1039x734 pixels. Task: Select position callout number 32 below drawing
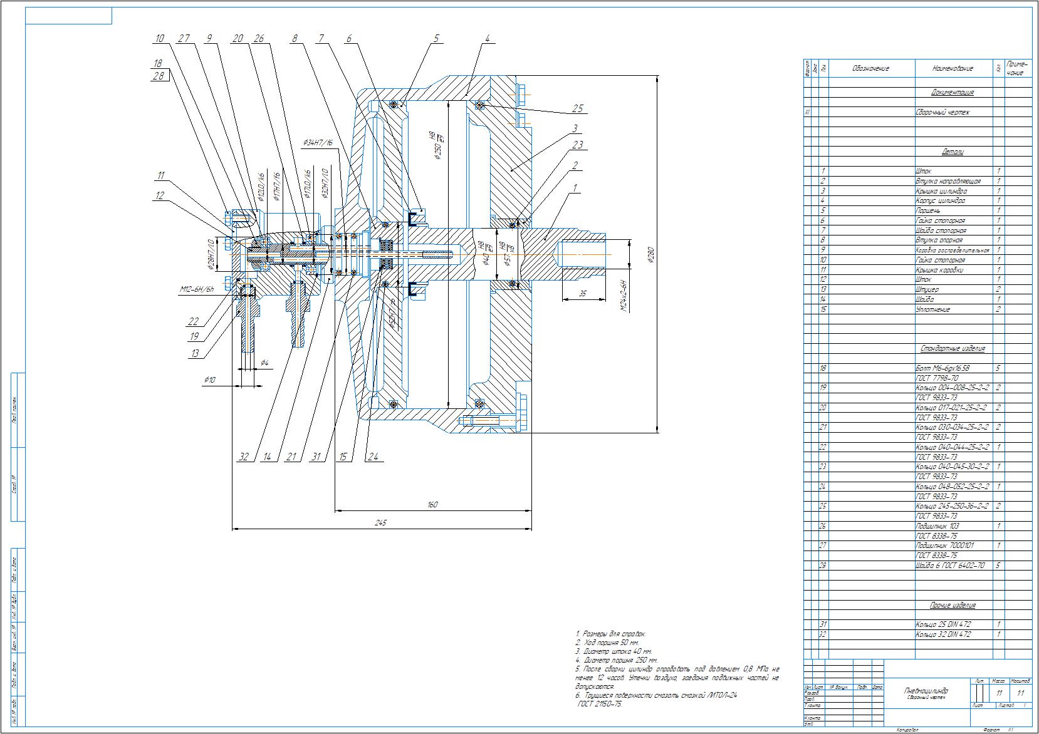click(x=244, y=457)
